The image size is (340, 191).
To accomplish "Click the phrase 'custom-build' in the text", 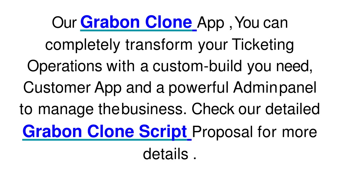I will coord(197,66).
